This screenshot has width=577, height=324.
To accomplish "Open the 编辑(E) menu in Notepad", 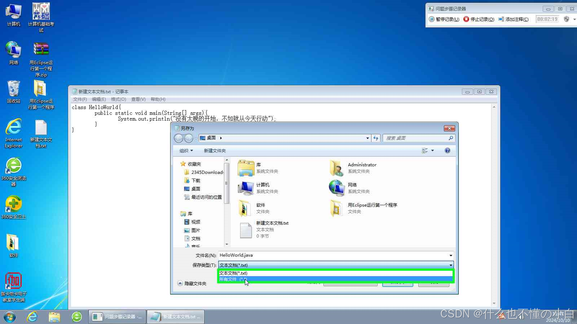I will click(x=99, y=99).
